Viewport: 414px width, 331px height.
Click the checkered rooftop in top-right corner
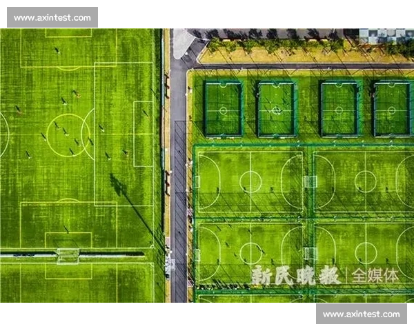tap(385, 36)
